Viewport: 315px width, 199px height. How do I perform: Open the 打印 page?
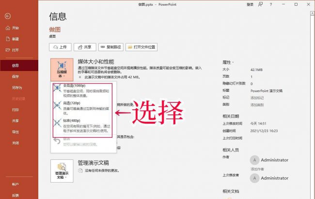pyautogui.click(x=16, y=110)
